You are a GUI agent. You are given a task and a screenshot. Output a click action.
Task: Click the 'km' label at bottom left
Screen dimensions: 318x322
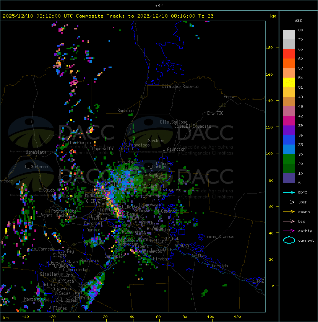[6, 318]
